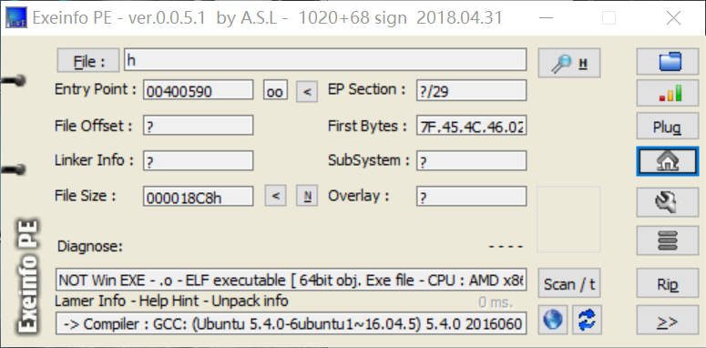Click the Exeinfo PE title bar app icon
Viewport: 706px width, 348px height.
point(15,17)
